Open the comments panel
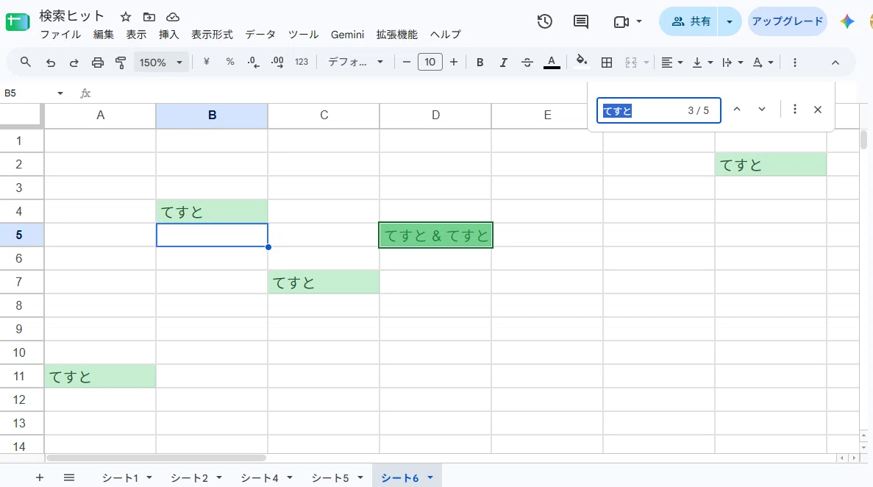The height and width of the screenshot is (487, 873). 581,22
